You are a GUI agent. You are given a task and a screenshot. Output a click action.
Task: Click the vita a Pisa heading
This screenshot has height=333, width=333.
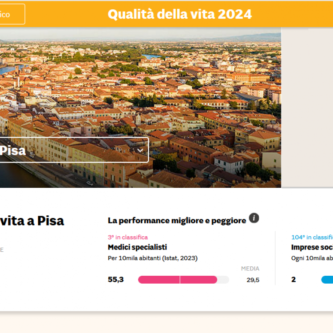point(32,221)
